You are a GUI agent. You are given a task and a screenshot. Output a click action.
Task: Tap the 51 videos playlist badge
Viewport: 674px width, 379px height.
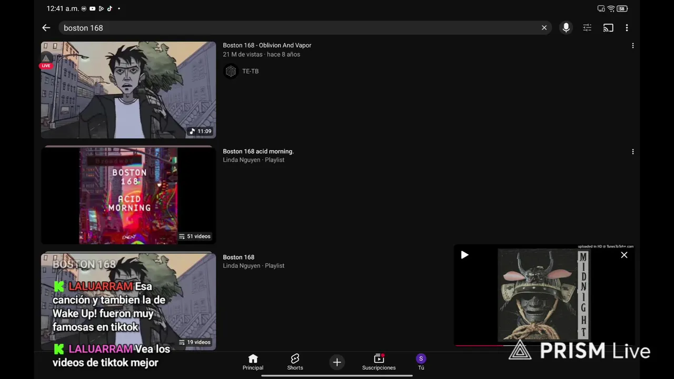click(194, 236)
